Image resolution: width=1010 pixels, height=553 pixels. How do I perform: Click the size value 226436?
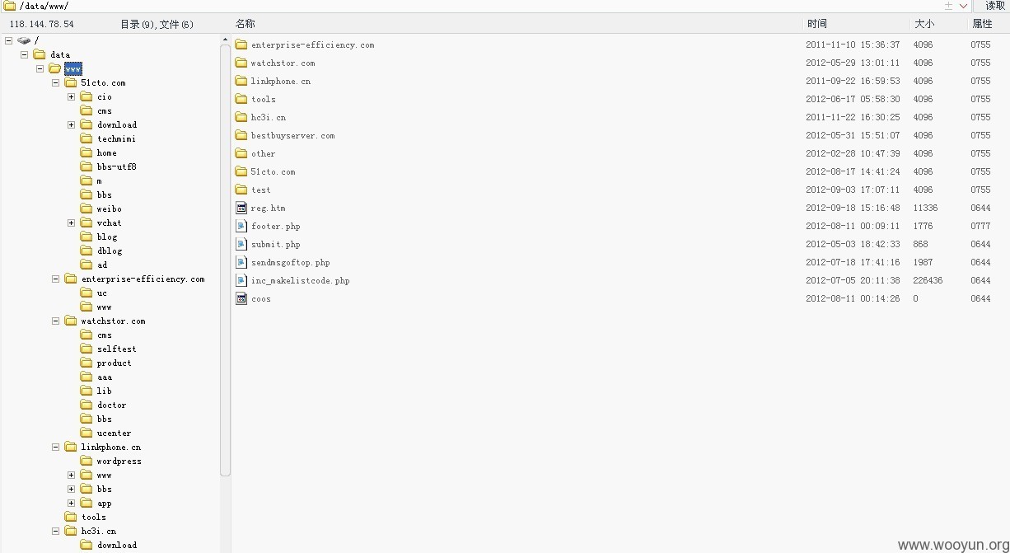[x=928, y=280]
